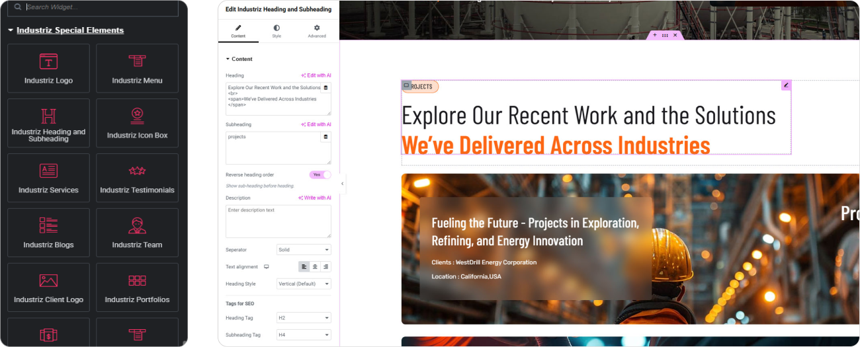Add the Industriz Client Logo widget
860x347 pixels.
point(48,288)
